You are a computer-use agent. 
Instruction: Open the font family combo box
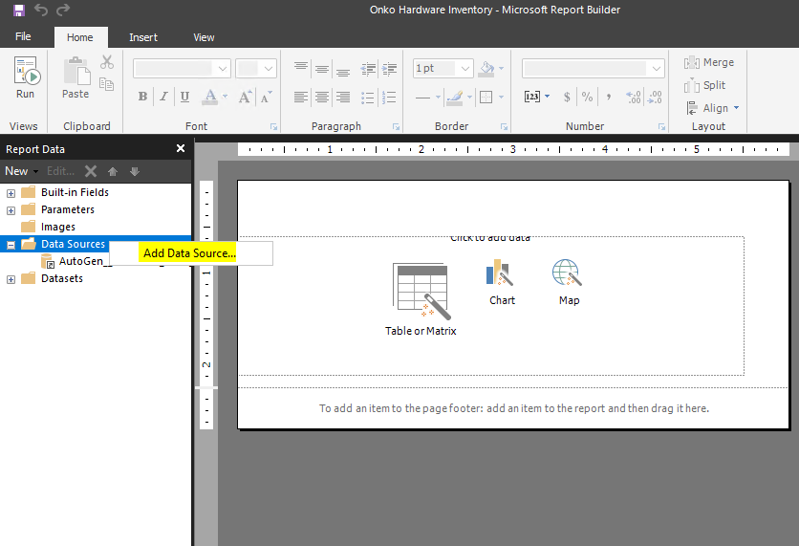[182, 68]
